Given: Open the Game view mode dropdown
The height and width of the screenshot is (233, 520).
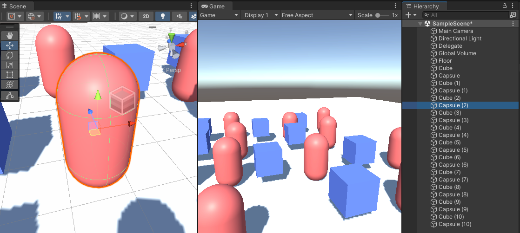Looking at the screenshot, I should 219,15.
